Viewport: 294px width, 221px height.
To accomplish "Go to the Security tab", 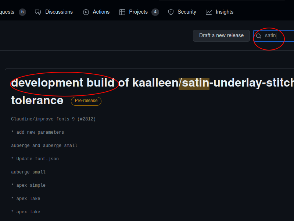I will [182, 12].
